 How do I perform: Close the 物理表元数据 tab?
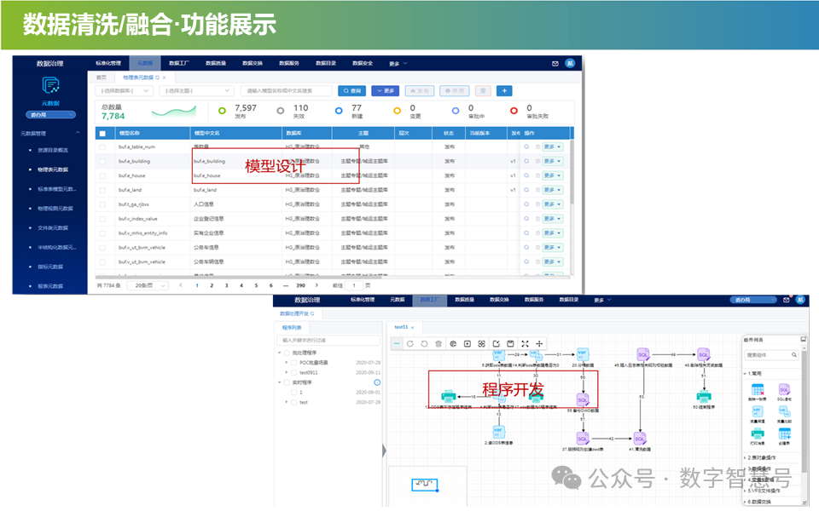tap(164, 78)
